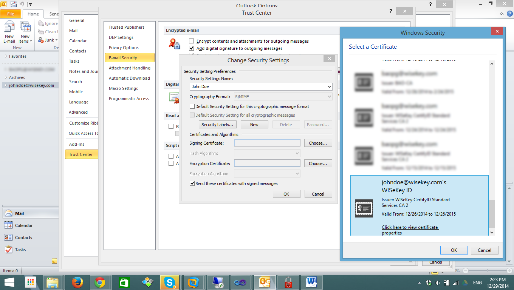514x290 pixels.
Task: Click the encrypted e-mail certificate lock icon
Action: click(174, 44)
